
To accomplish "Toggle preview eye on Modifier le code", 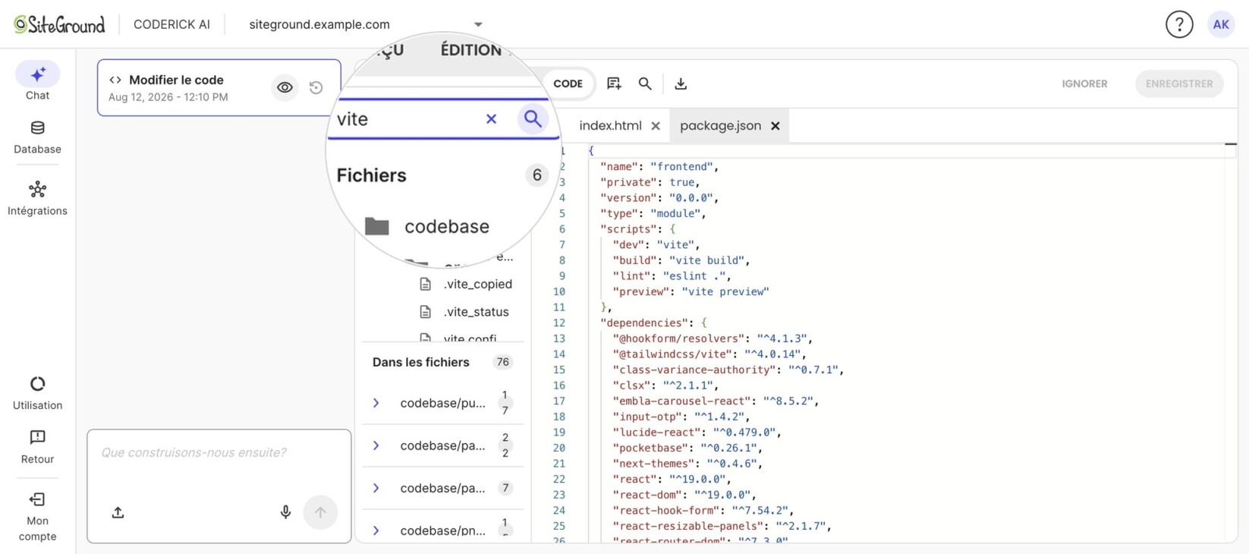I will coord(285,87).
